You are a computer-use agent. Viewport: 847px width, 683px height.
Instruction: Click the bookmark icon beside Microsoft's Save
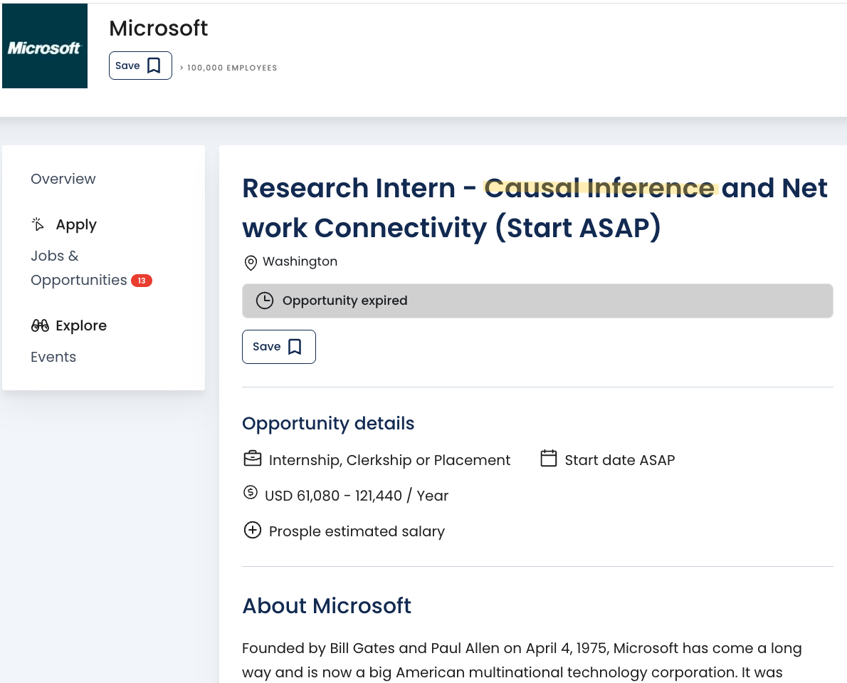point(154,66)
